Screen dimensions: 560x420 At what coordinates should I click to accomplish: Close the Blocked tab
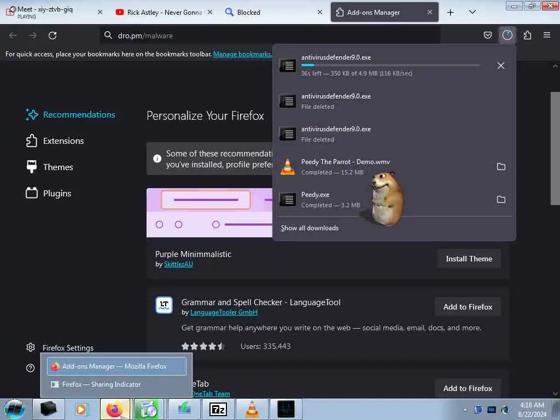(x=320, y=12)
